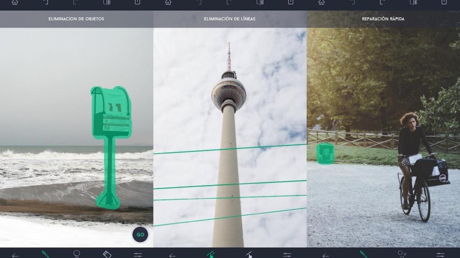This screenshot has width=460, height=258.
Task: Tap the home icon above Eliminación de Líneas
Action: click(x=168, y=2)
